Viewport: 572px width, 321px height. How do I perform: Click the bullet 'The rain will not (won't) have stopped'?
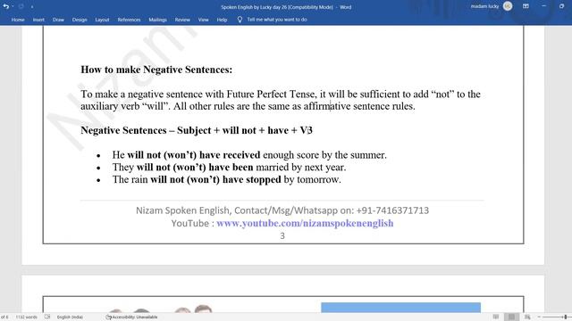tap(226, 179)
